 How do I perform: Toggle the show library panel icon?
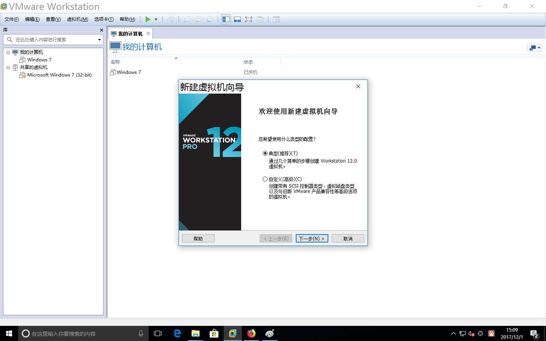(x=226, y=19)
